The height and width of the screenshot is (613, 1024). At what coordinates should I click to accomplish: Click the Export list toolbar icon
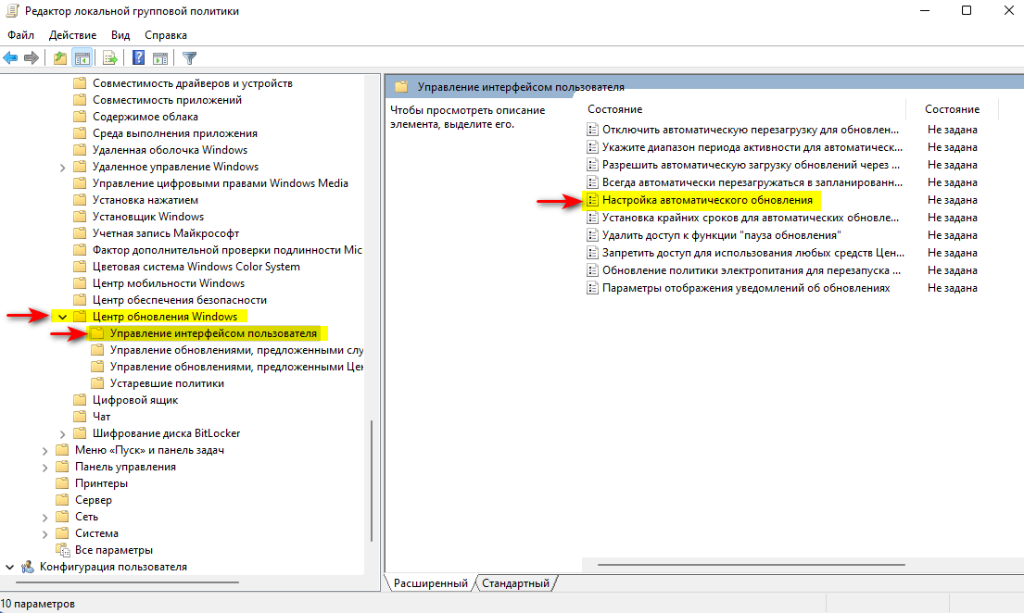110,58
